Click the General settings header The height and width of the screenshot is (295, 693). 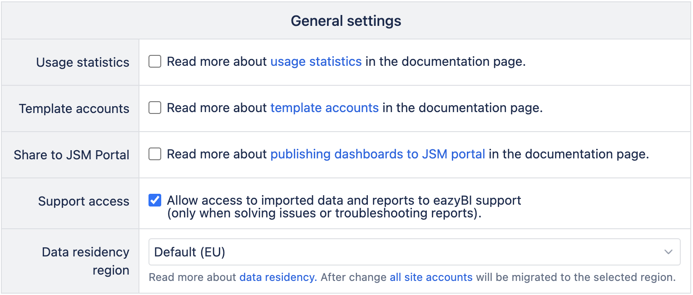click(346, 21)
